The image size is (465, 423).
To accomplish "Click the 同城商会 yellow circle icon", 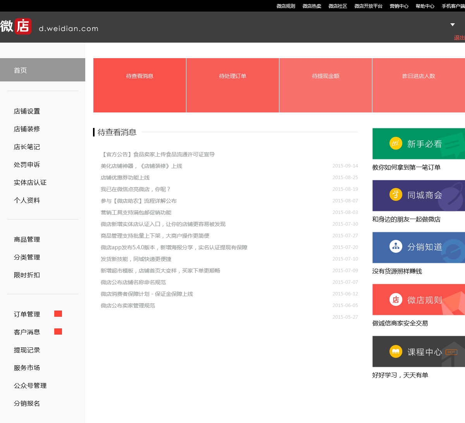I will click(x=396, y=194).
